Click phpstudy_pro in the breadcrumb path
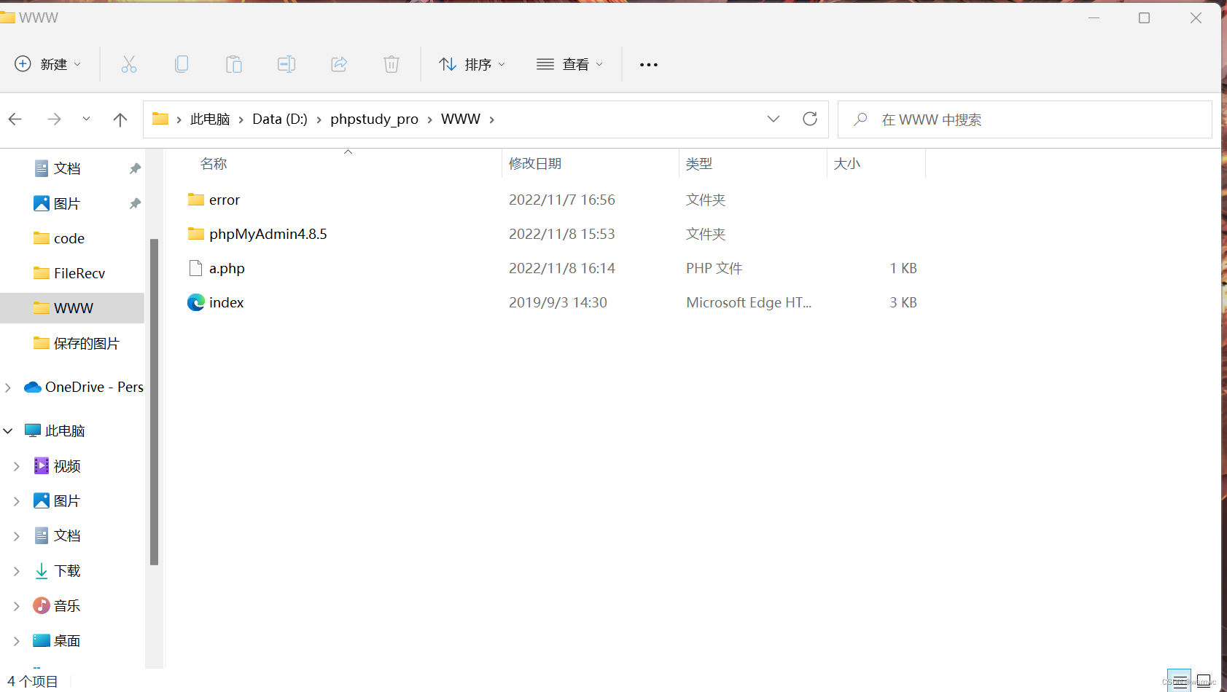Screen dimensions: 1227x692 [x=374, y=119]
